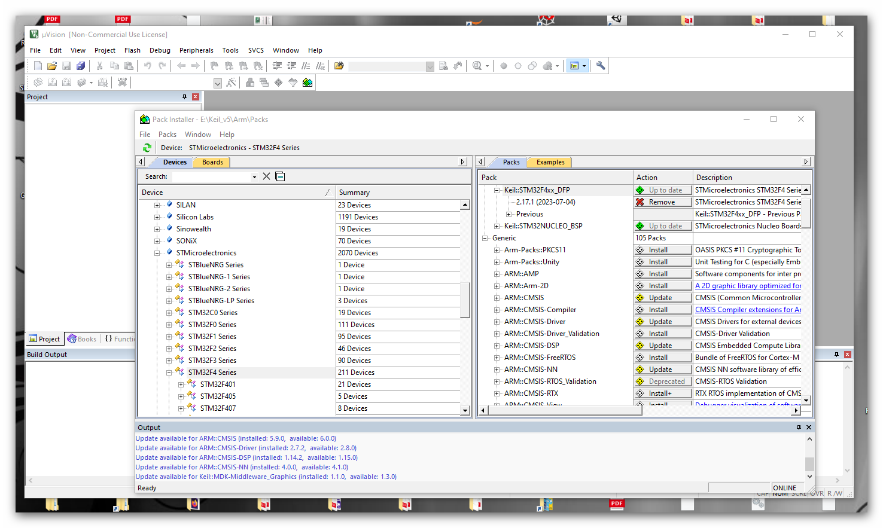This screenshot has height=528, width=883.
Task: Click Update button for ARM::CMSIS
Action: (663, 298)
